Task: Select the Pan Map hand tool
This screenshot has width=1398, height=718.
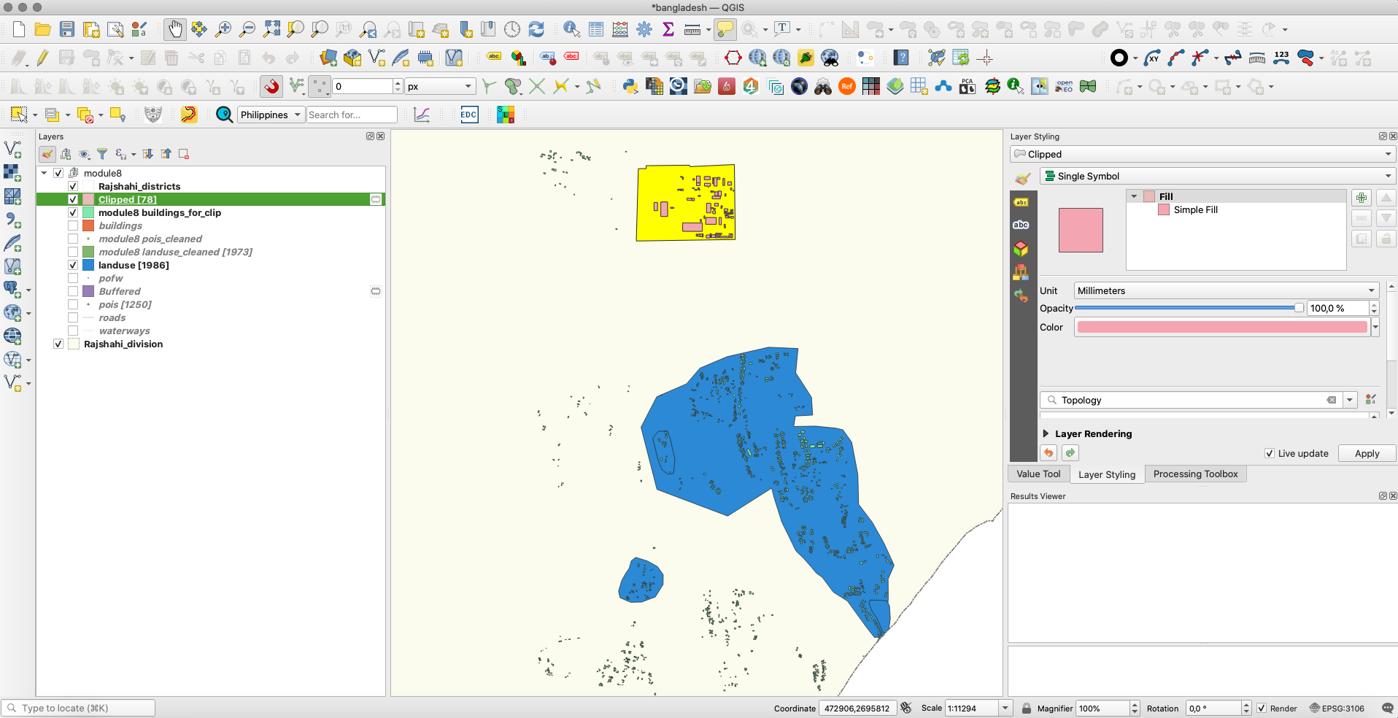Action: 174,29
